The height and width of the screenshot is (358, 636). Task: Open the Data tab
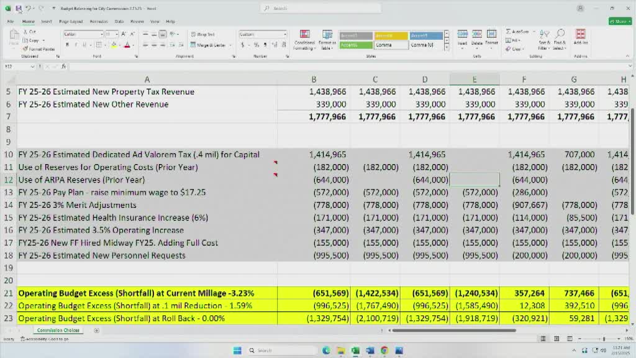point(119,22)
